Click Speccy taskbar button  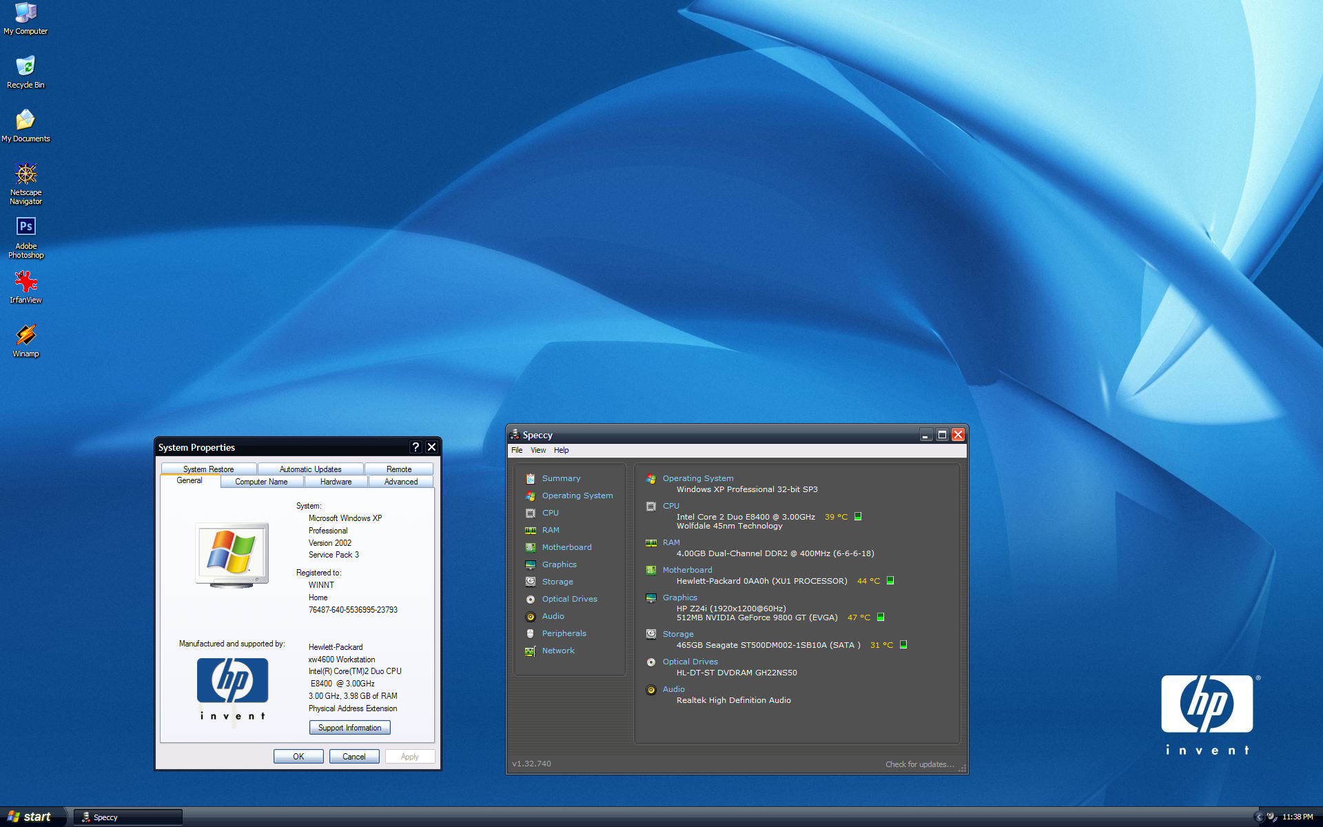tap(128, 817)
